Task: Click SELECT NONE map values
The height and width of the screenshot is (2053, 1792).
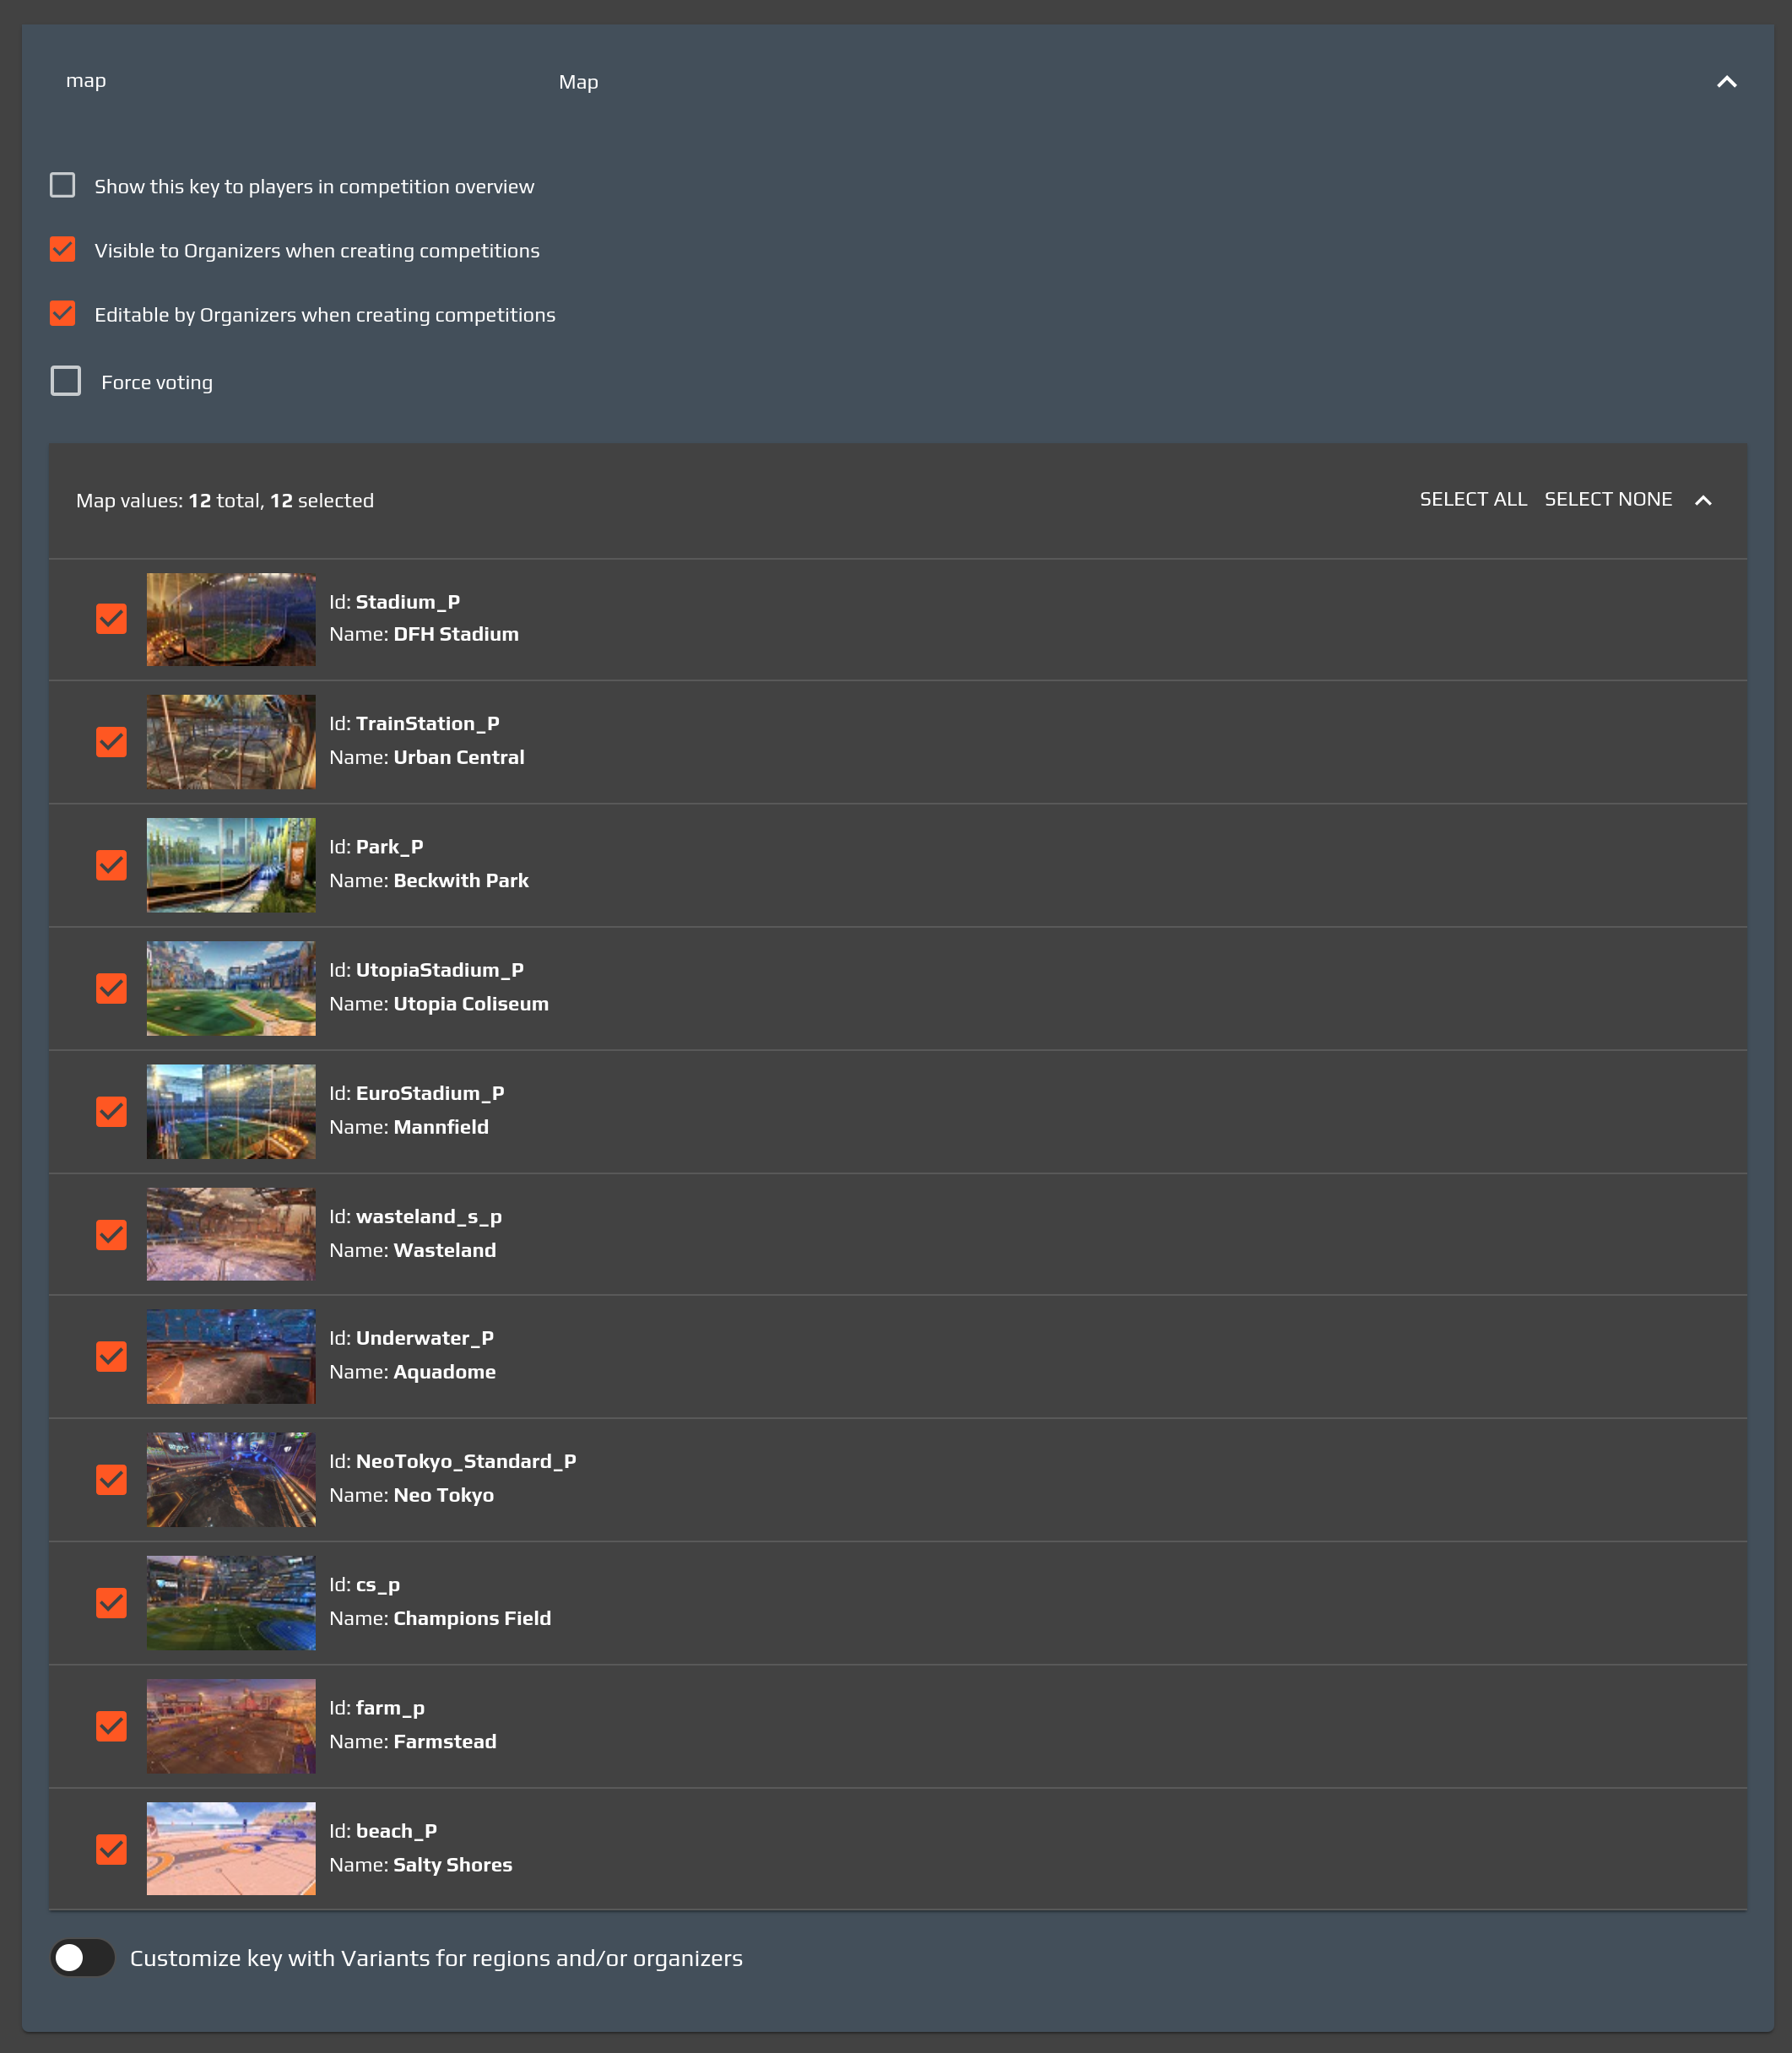Action: click(x=1607, y=499)
